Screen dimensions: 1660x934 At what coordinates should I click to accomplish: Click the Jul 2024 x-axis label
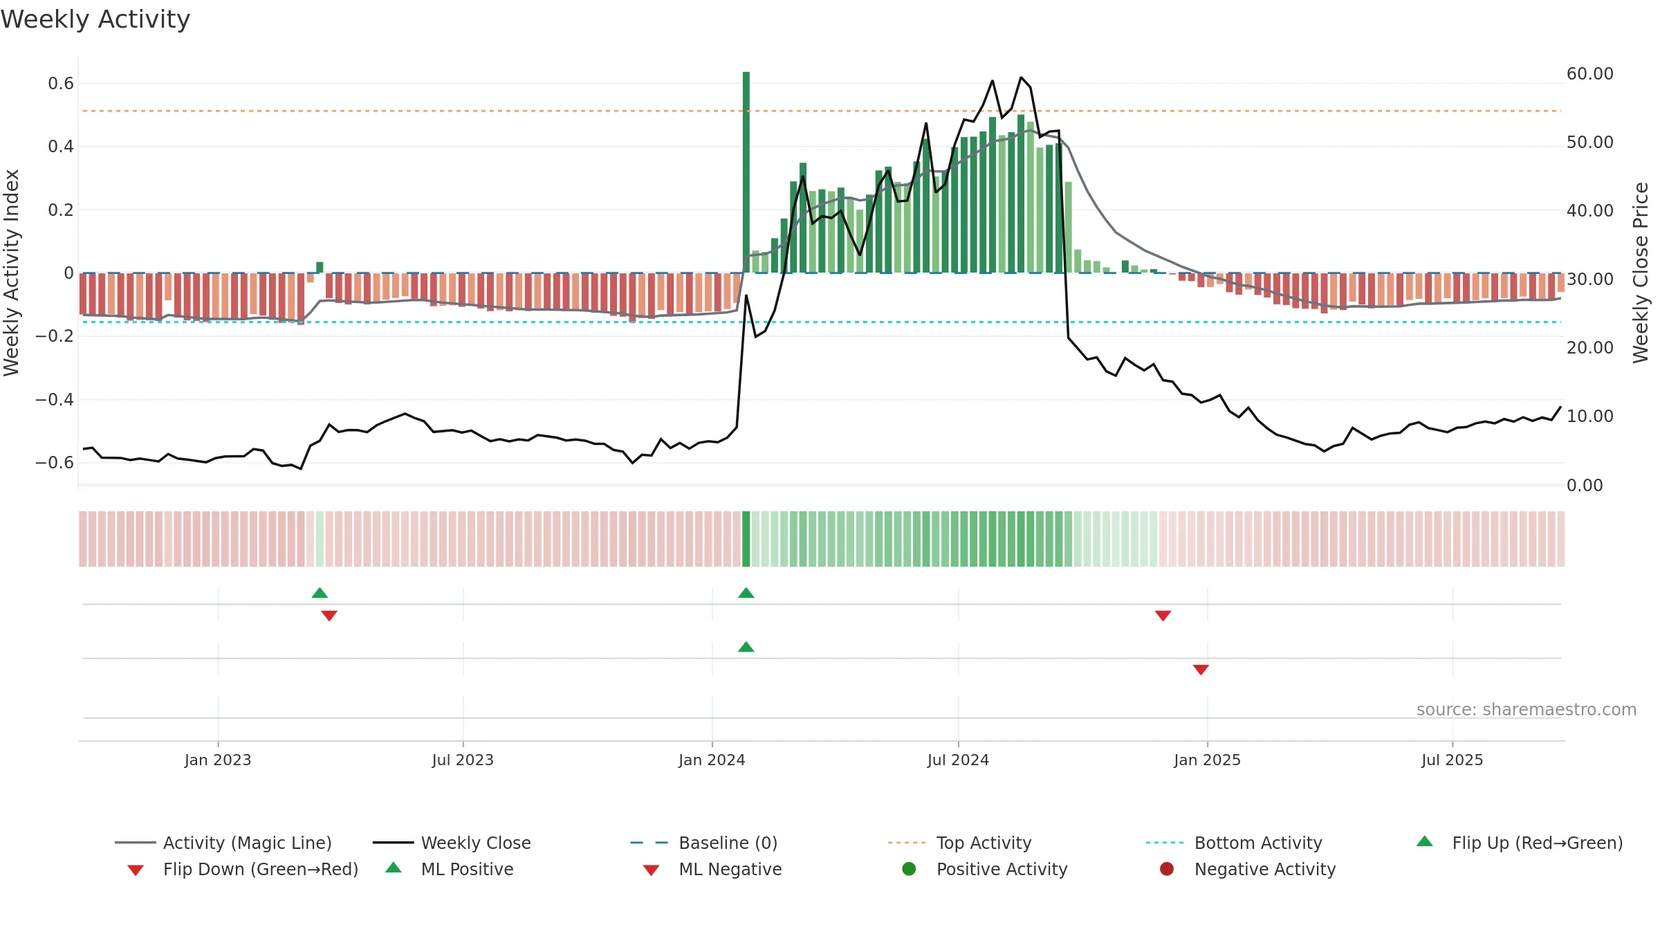point(958,760)
